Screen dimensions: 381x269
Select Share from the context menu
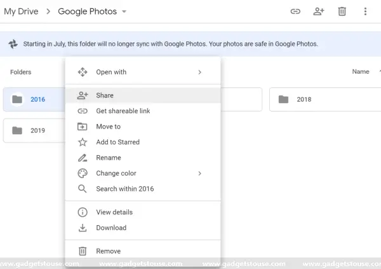pyautogui.click(x=143, y=95)
